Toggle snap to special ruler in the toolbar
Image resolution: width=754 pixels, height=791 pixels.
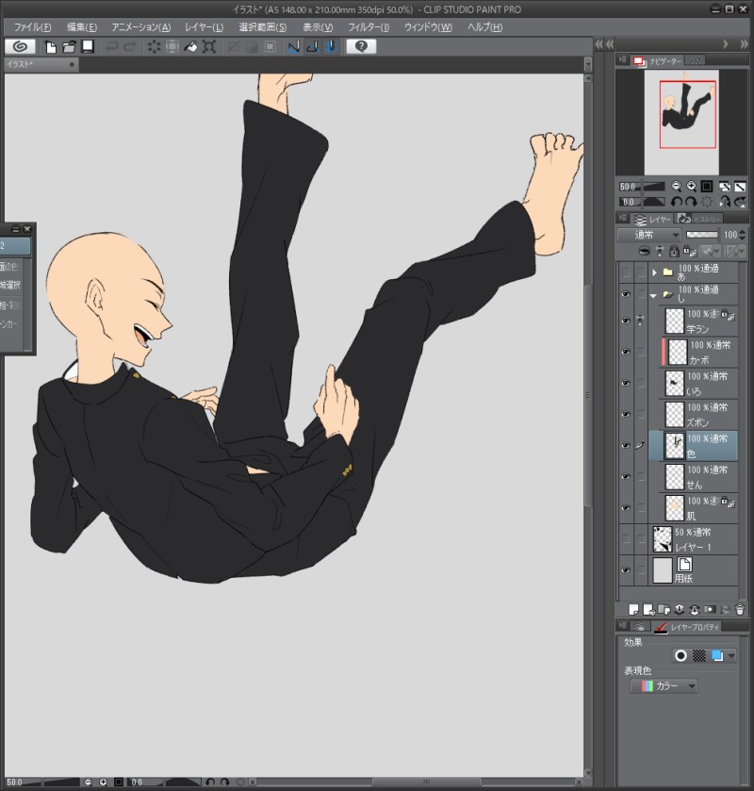(x=312, y=47)
